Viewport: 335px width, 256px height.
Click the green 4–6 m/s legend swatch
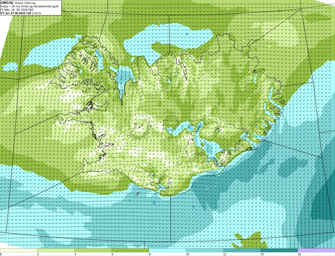(93, 250)
